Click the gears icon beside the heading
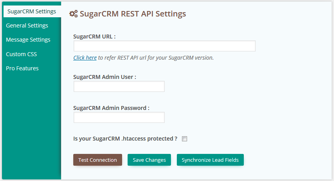Screen dimensions: 334x181 pos(73,14)
